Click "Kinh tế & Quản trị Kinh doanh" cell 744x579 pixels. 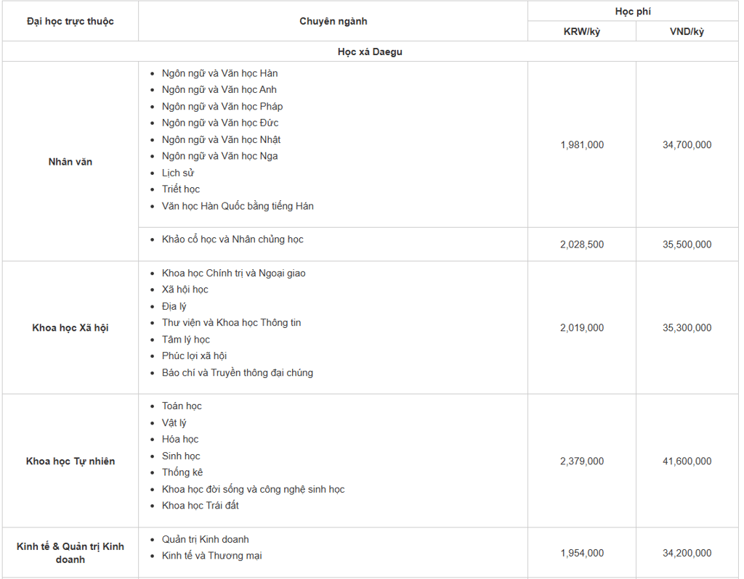coord(70,553)
